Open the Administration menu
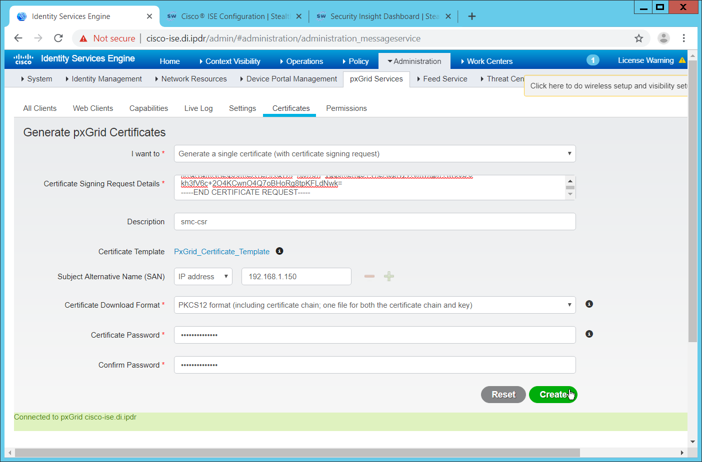Viewport: 702px width, 462px height. [x=414, y=61]
